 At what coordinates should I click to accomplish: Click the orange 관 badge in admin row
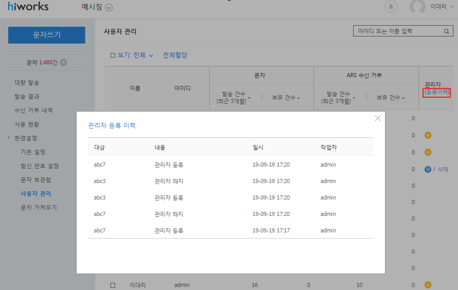click(428, 285)
